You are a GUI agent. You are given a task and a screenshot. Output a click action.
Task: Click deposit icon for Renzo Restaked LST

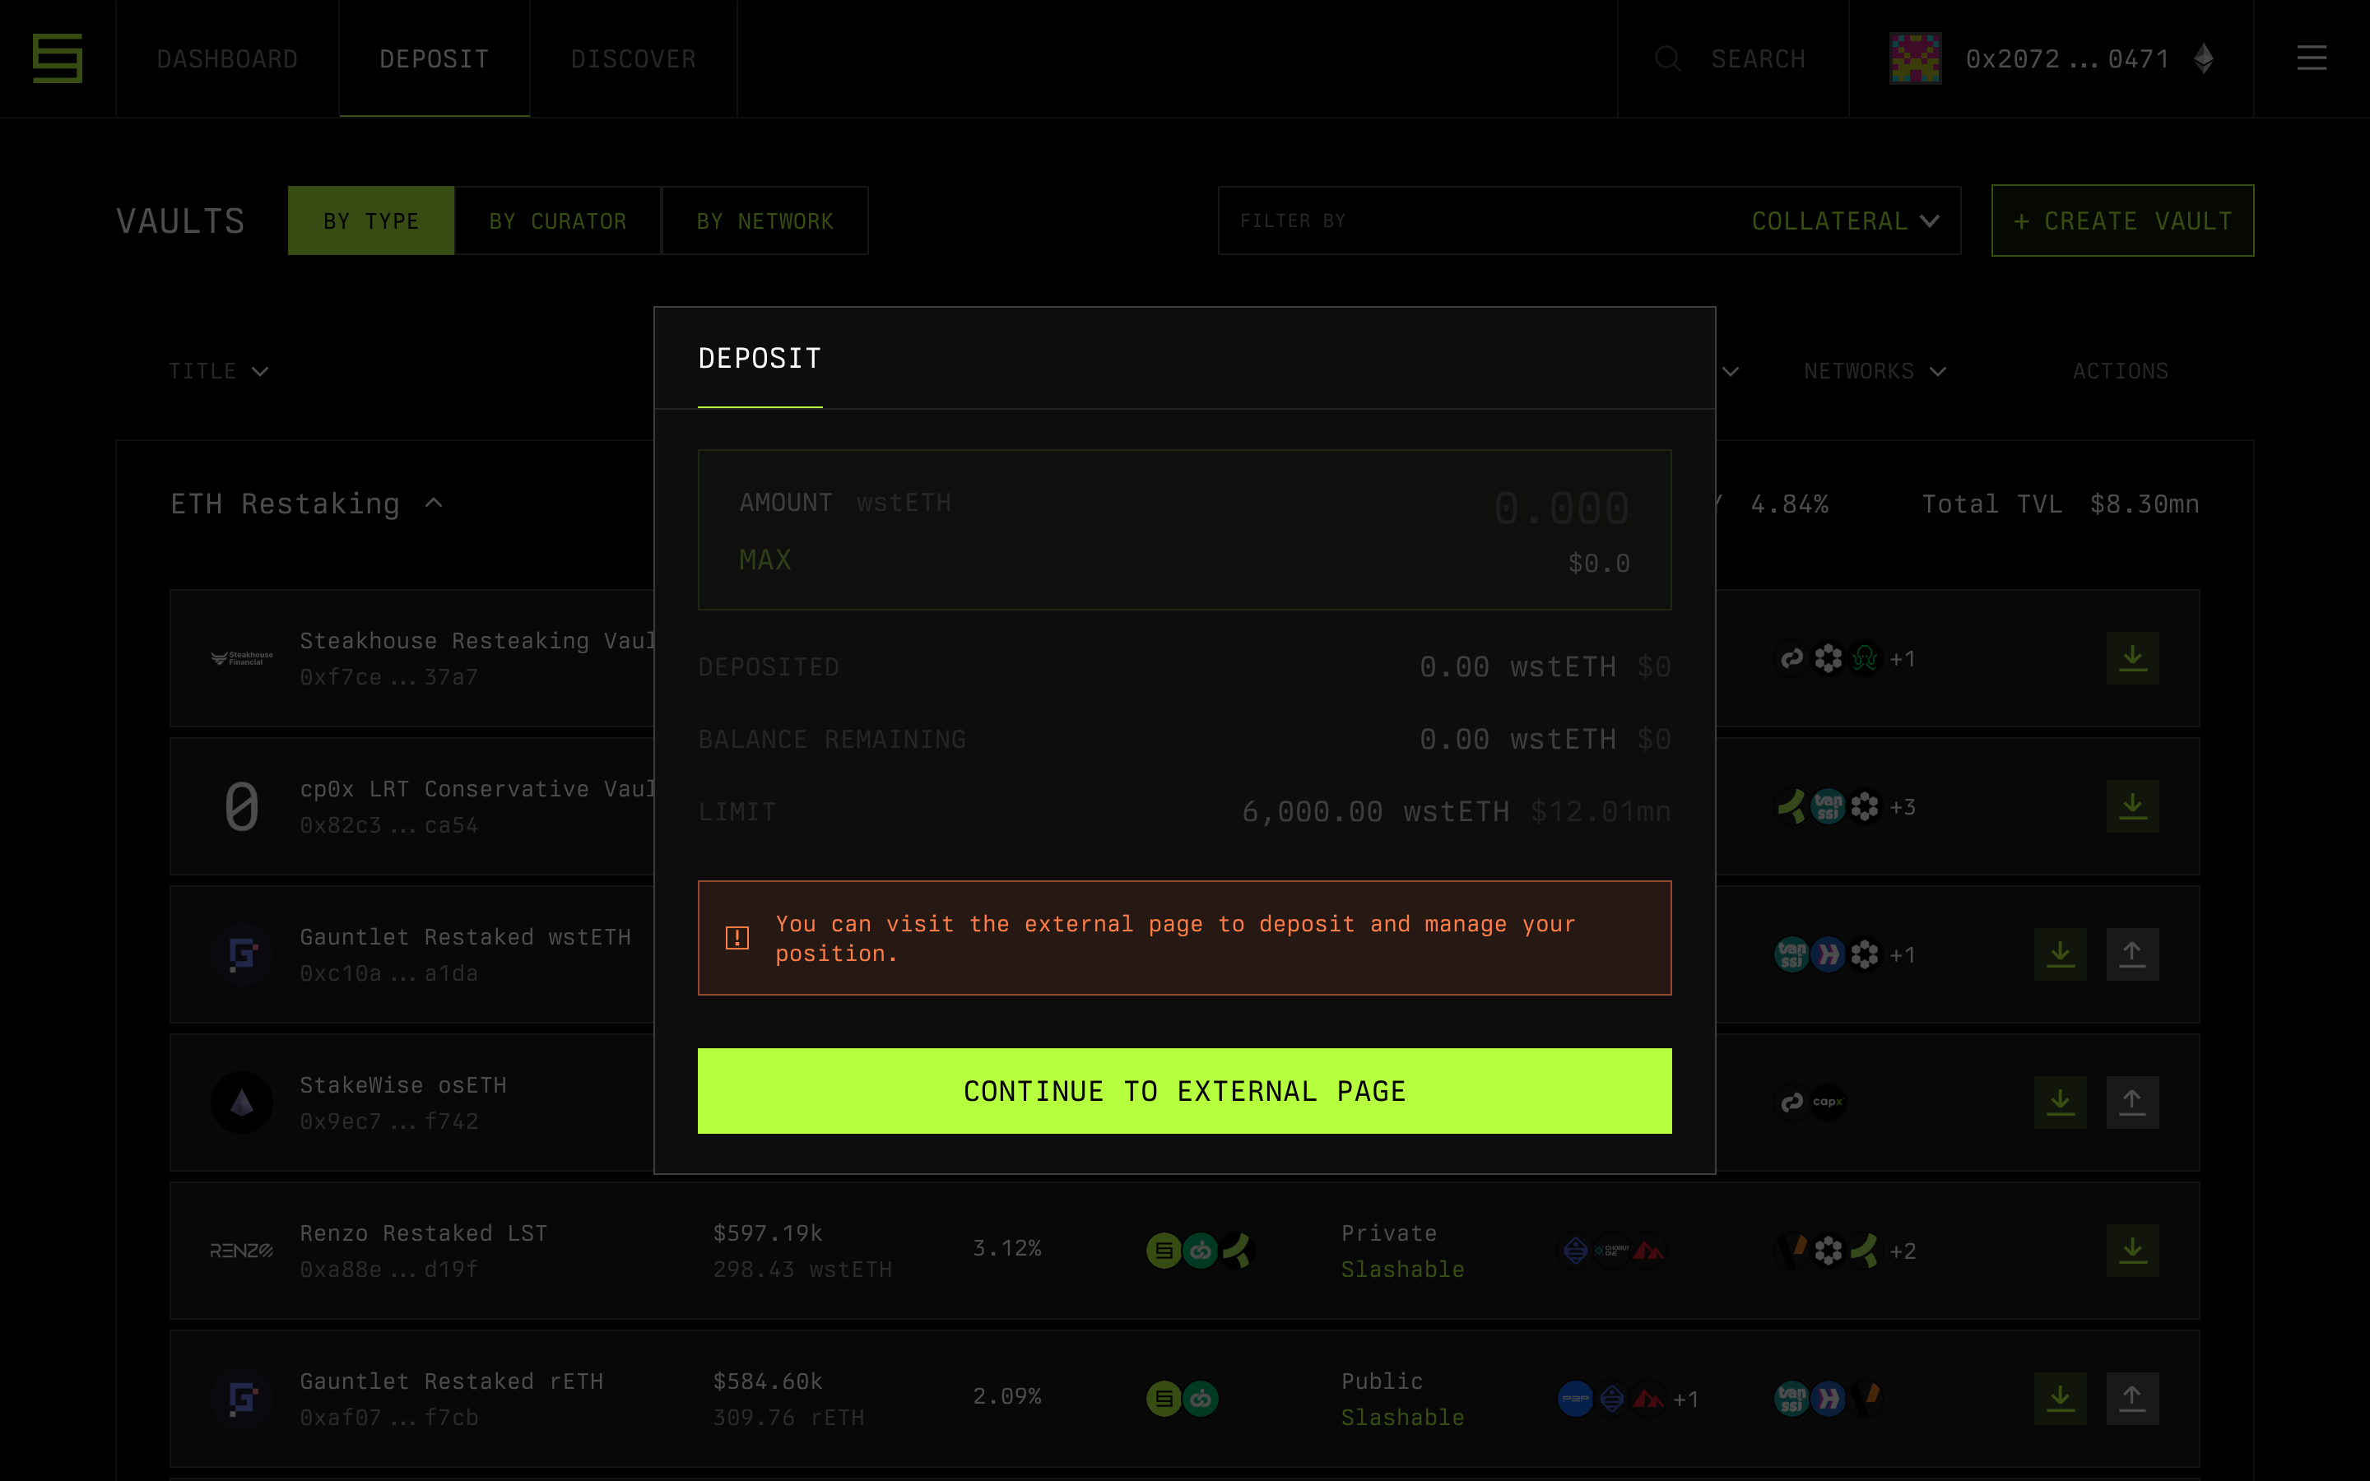[x=2132, y=1250]
